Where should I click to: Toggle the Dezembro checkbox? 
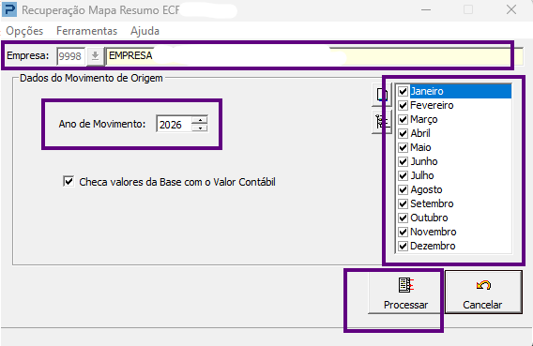tap(404, 246)
